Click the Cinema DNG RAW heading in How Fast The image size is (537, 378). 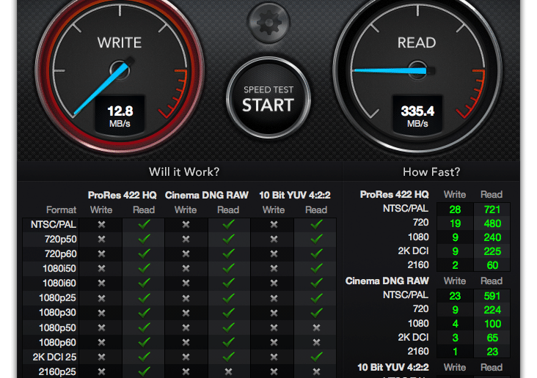coord(387,281)
